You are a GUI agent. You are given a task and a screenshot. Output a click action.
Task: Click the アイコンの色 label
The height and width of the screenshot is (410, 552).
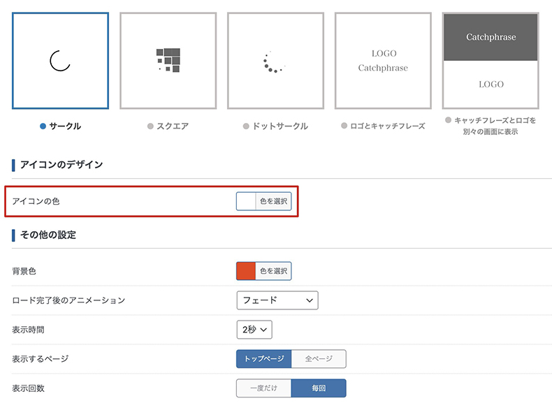point(36,201)
